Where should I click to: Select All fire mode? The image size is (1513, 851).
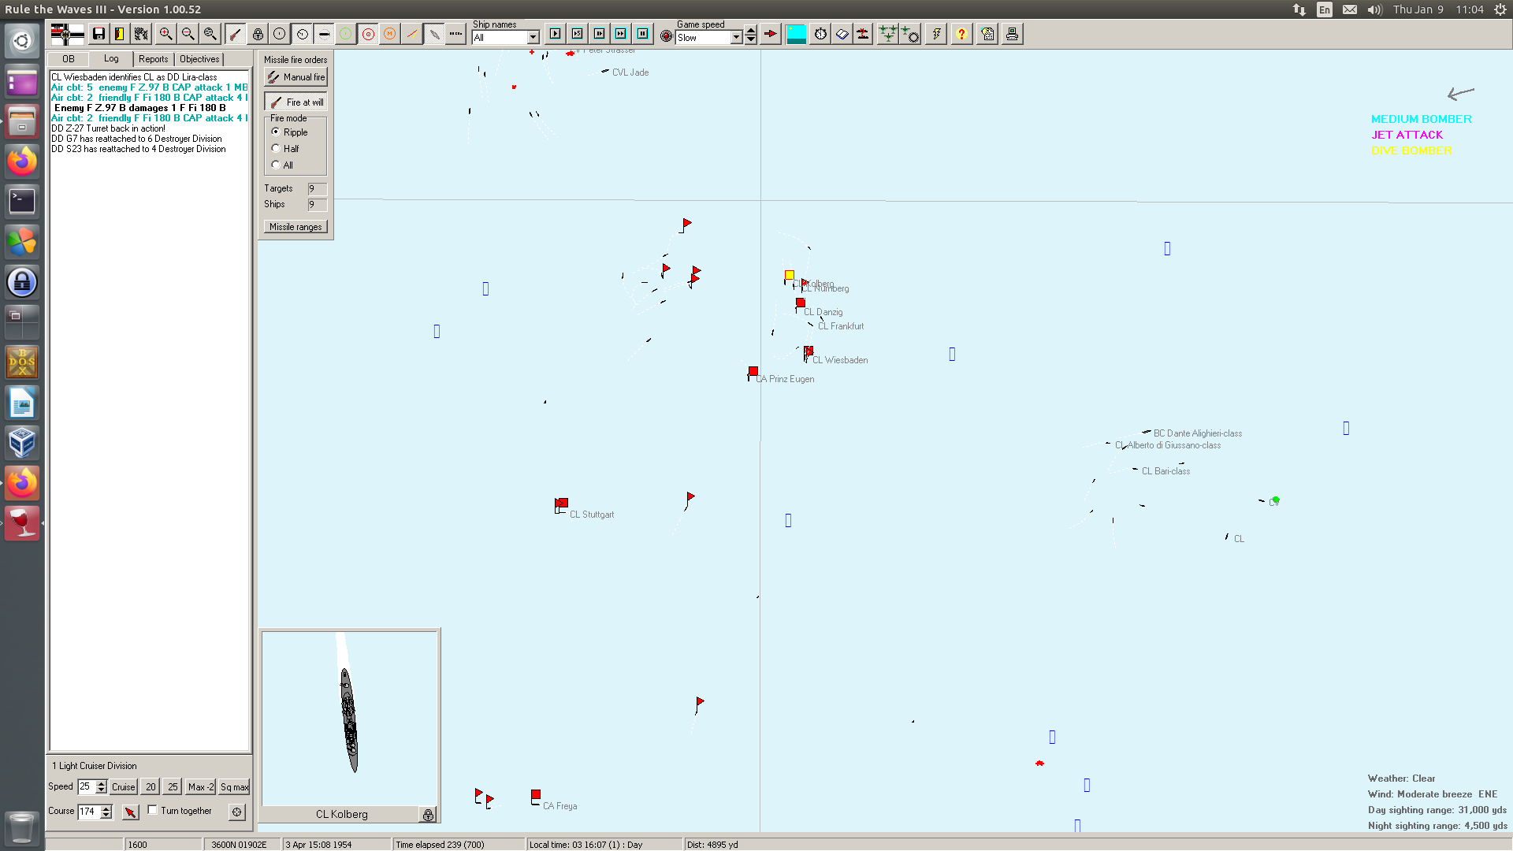click(276, 165)
